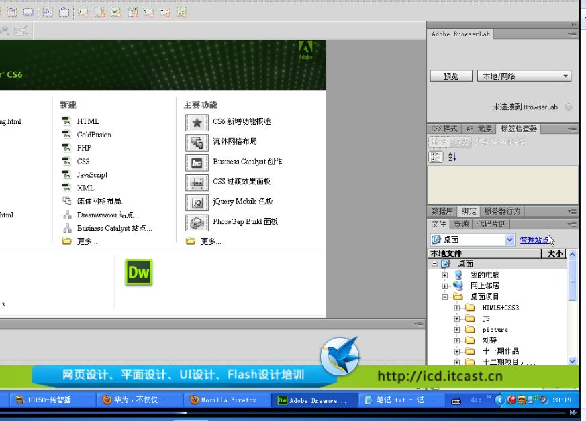Insert a Spry Validation Radio Group
The height and width of the screenshot is (421, 586).
click(182, 13)
